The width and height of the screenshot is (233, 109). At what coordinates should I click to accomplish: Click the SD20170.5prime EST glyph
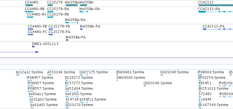[x=67, y=108]
